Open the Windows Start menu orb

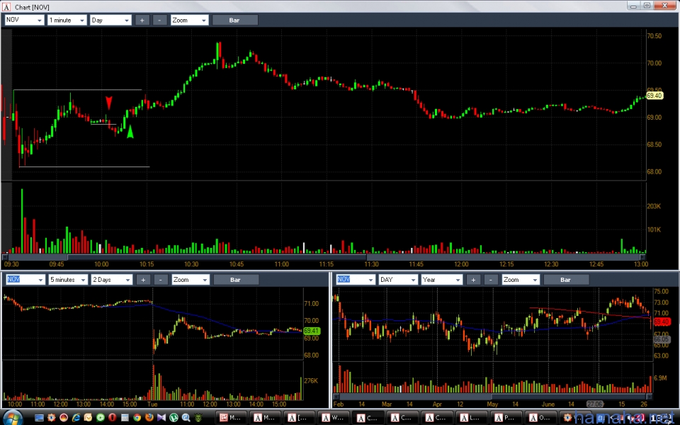click(13, 416)
